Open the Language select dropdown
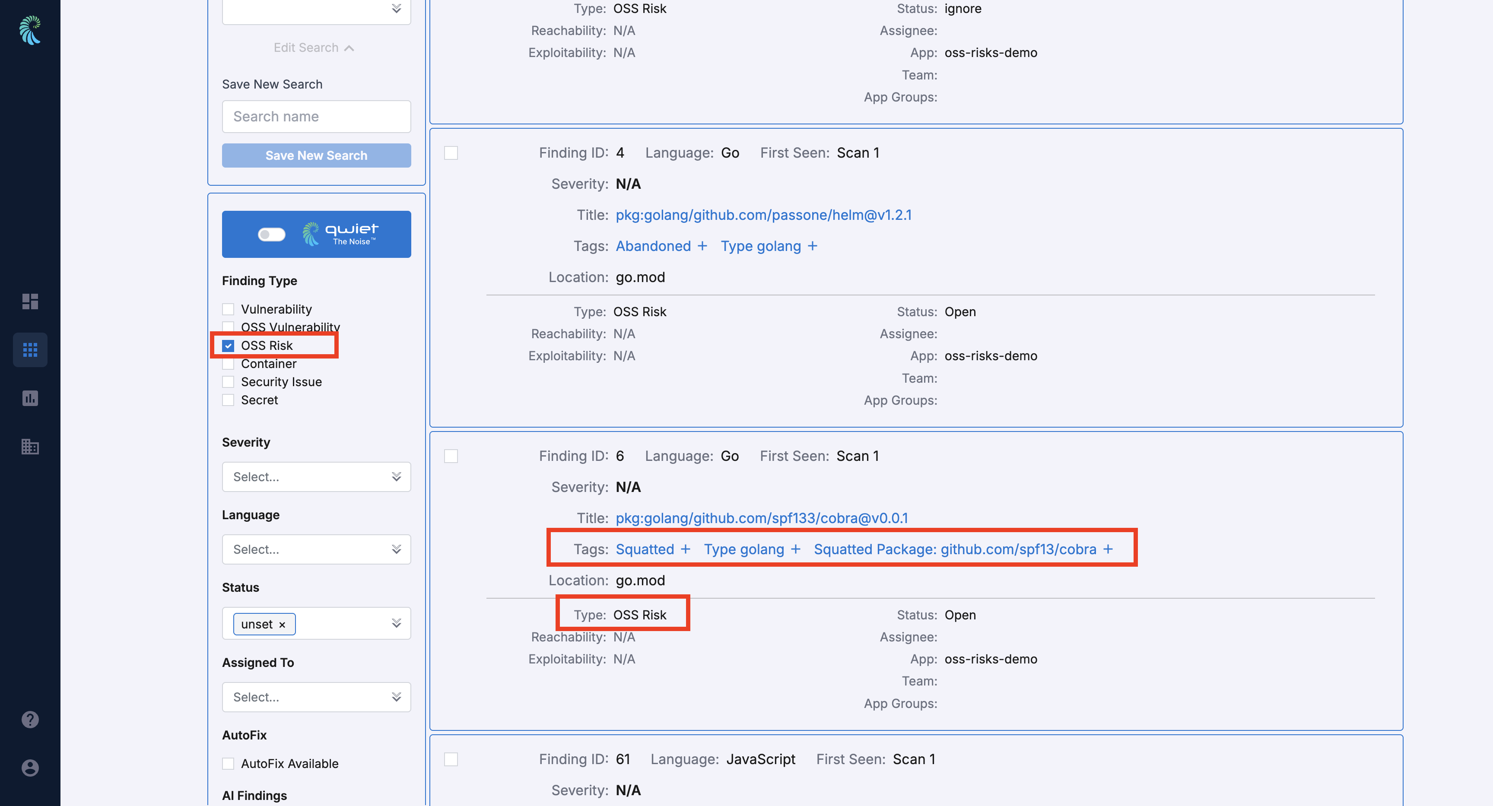This screenshot has height=806, width=1493. pos(316,549)
